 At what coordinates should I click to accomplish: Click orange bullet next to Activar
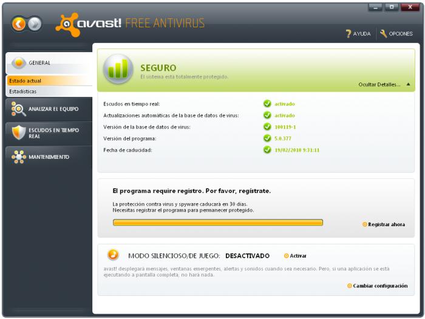point(286,256)
